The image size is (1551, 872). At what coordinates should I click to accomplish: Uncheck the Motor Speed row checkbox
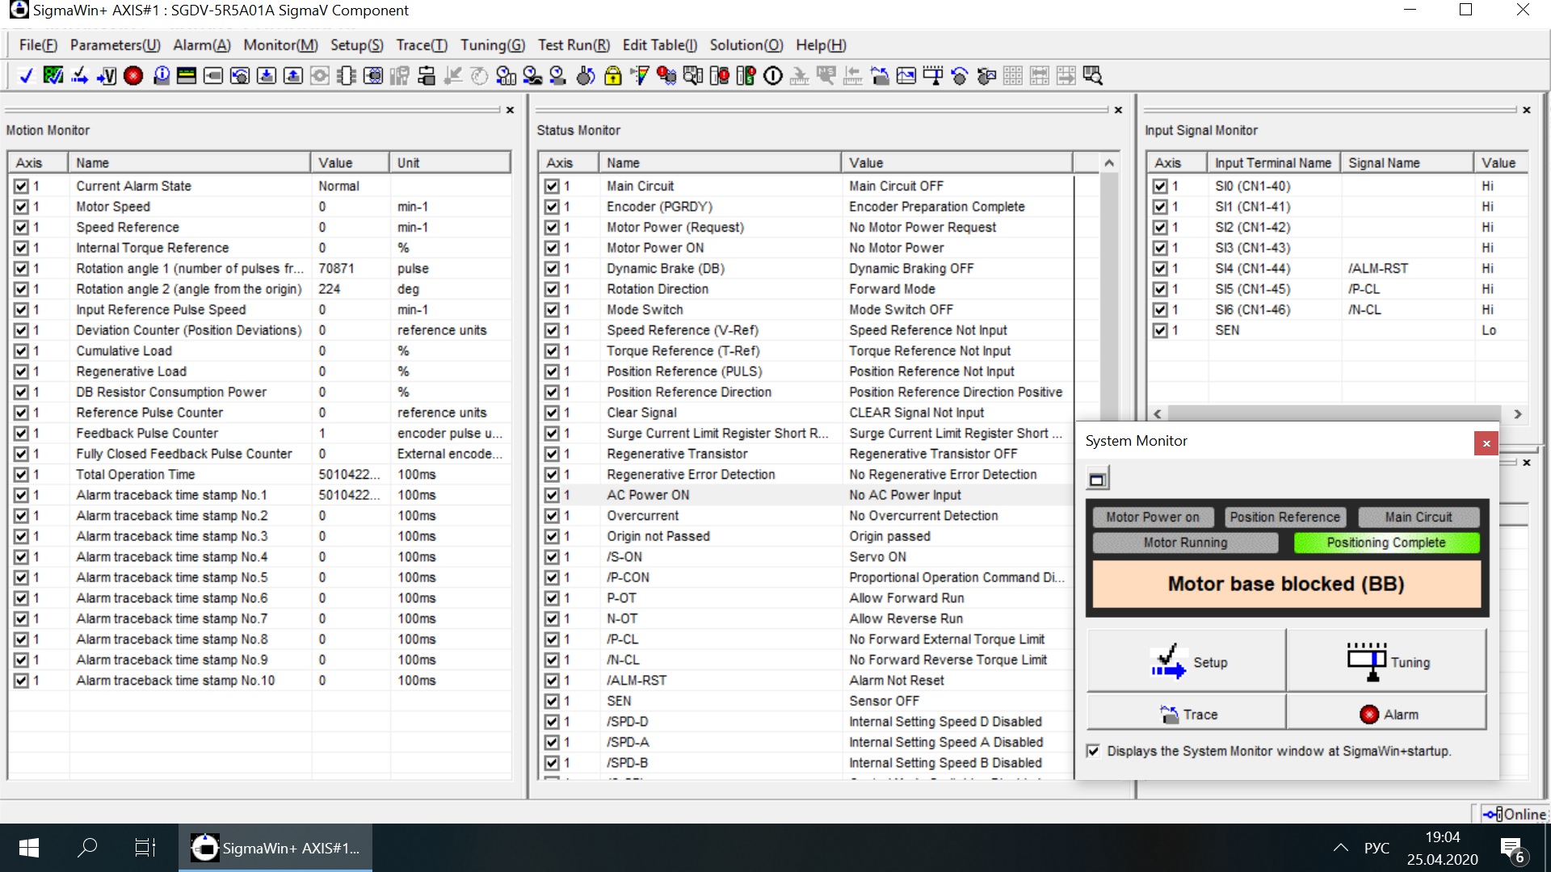21,207
